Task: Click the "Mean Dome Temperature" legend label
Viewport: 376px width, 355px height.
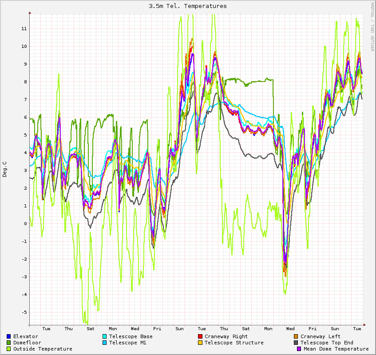Action: 336,349
